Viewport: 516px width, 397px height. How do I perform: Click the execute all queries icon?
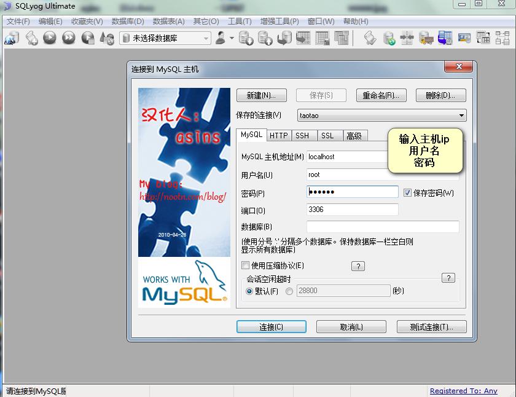[x=68, y=38]
